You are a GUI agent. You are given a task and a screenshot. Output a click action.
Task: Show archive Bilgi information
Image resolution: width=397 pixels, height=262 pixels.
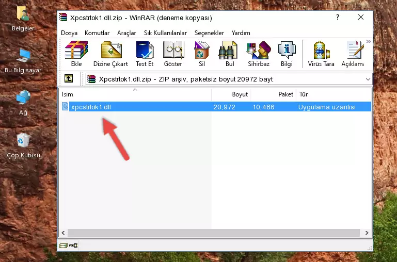pyautogui.click(x=287, y=54)
